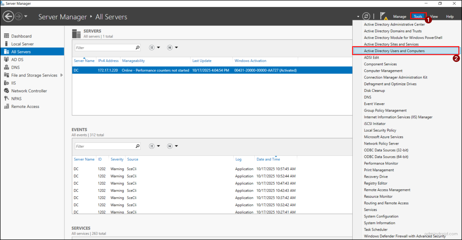Select Network Controller in the sidebar
The width and height of the screenshot is (462, 240).
tap(29, 91)
